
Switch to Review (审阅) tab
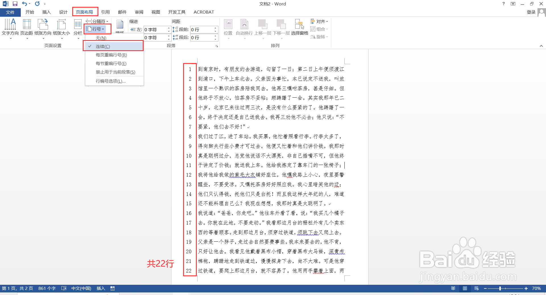[x=139, y=12]
